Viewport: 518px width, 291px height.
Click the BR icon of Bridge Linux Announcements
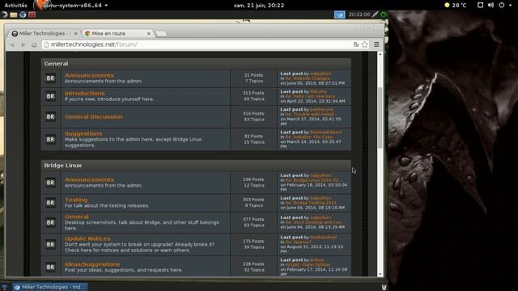50,183
